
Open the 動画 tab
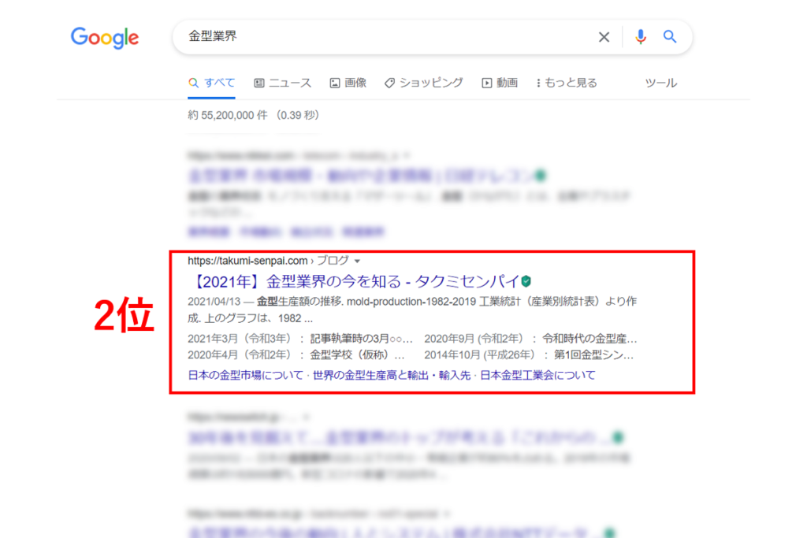[x=500, y=83]
